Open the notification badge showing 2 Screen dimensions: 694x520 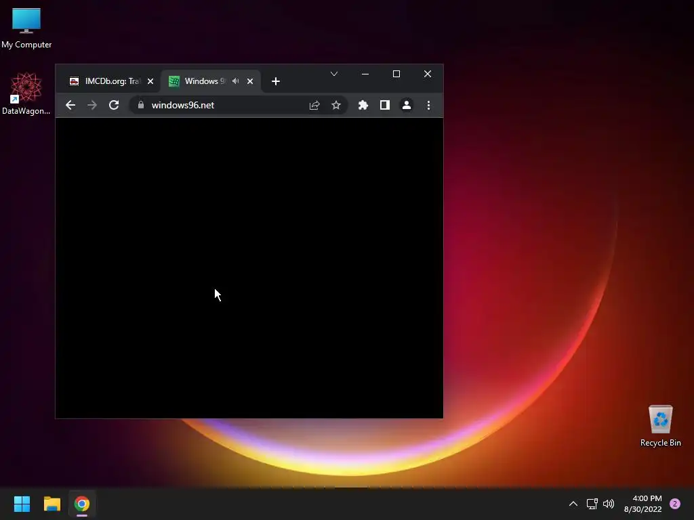click(x=675, y=504)
